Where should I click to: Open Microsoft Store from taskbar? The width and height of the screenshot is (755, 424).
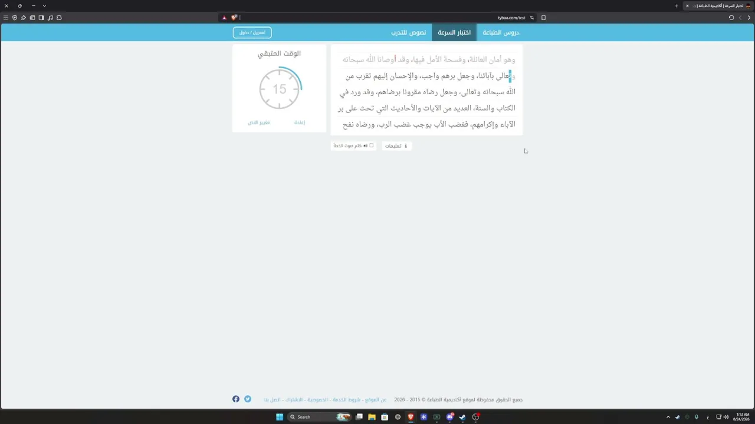tap(385, 417)
